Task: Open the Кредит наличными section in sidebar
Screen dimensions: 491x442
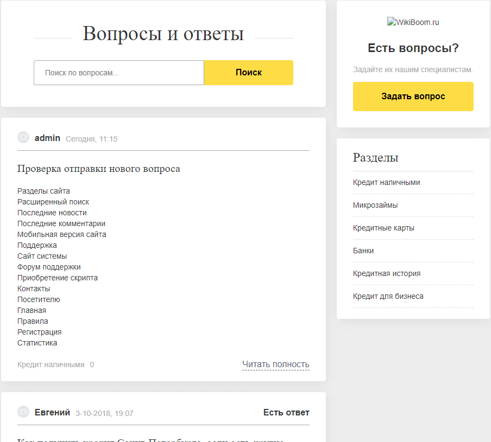Action: click(x=386, y=183)
